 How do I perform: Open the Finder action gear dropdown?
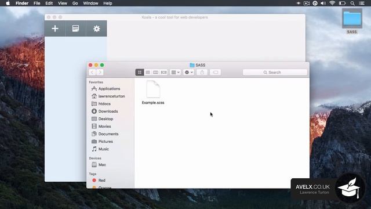coord(188,72)
